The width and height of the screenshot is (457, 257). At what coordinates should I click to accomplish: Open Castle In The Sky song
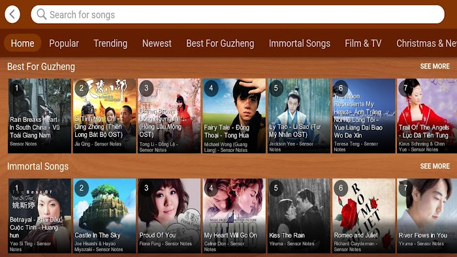click(x=104, y=216)
